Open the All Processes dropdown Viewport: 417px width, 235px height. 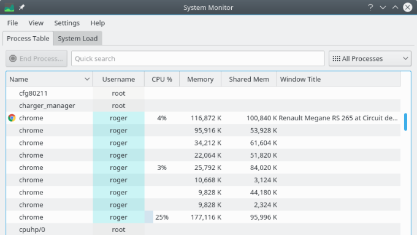(x=370, y=58)
